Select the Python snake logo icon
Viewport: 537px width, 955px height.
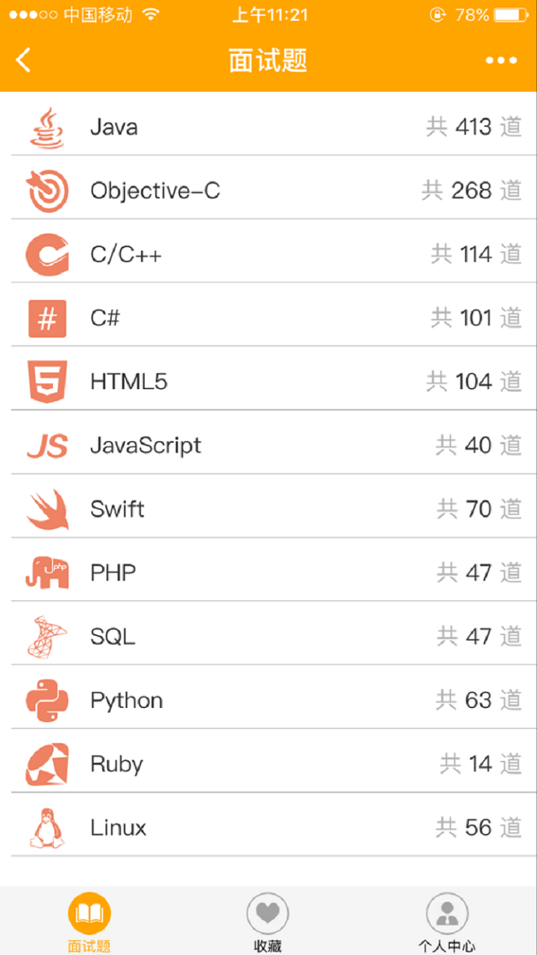(x=47, y=700)
